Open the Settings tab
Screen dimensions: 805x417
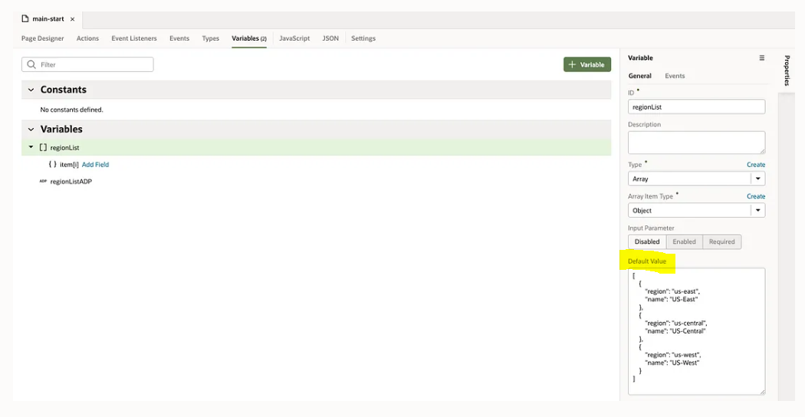363,38
